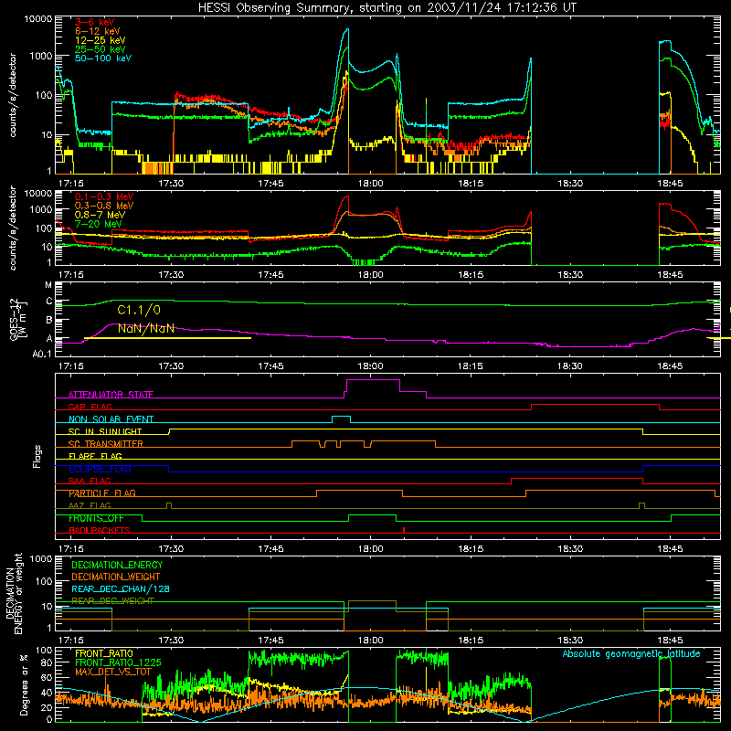731x731 pixels.
Task: Click 18:30 tick label under GOES panel
Action: [570, 366]
